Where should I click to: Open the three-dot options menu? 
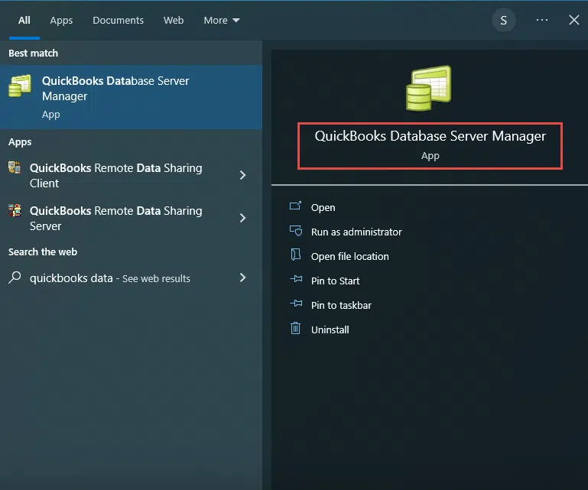(x=542, y=21)
